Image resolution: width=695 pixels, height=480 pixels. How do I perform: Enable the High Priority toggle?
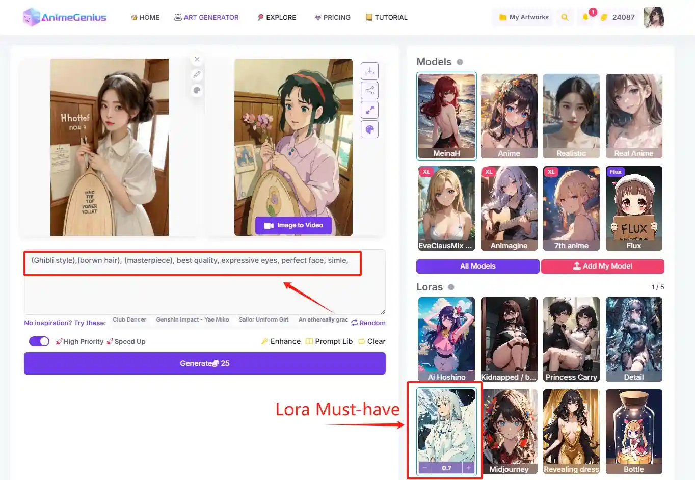click(39, 341)
